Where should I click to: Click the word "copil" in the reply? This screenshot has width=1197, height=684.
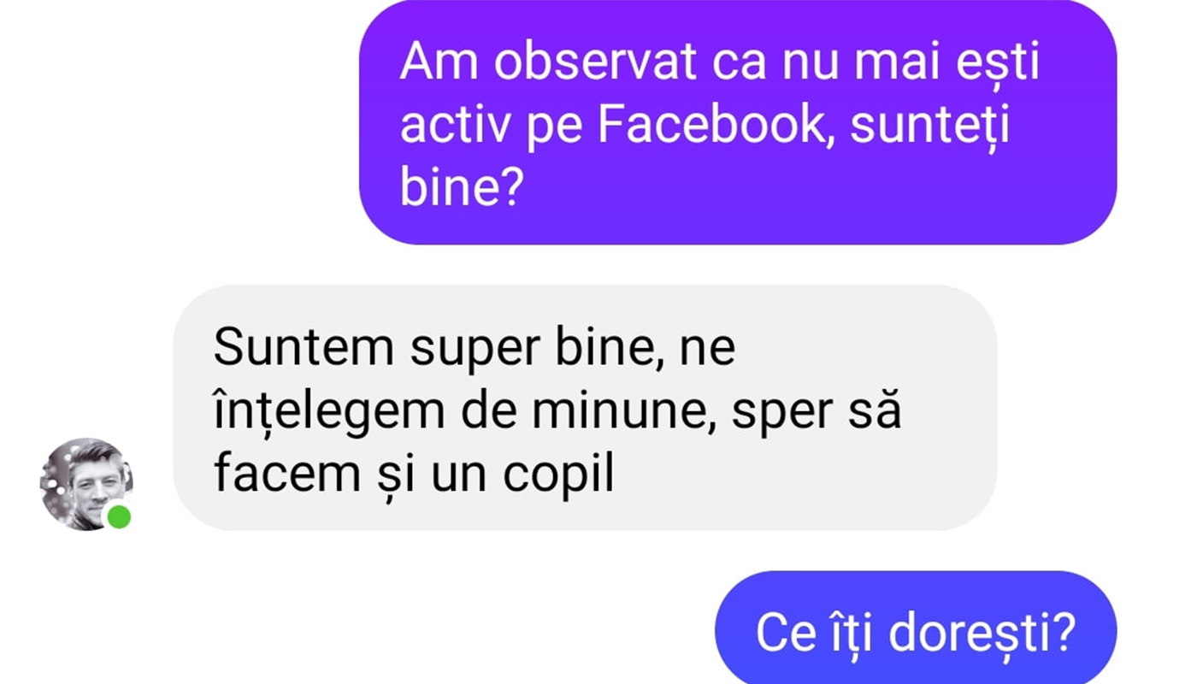[558, 475]
